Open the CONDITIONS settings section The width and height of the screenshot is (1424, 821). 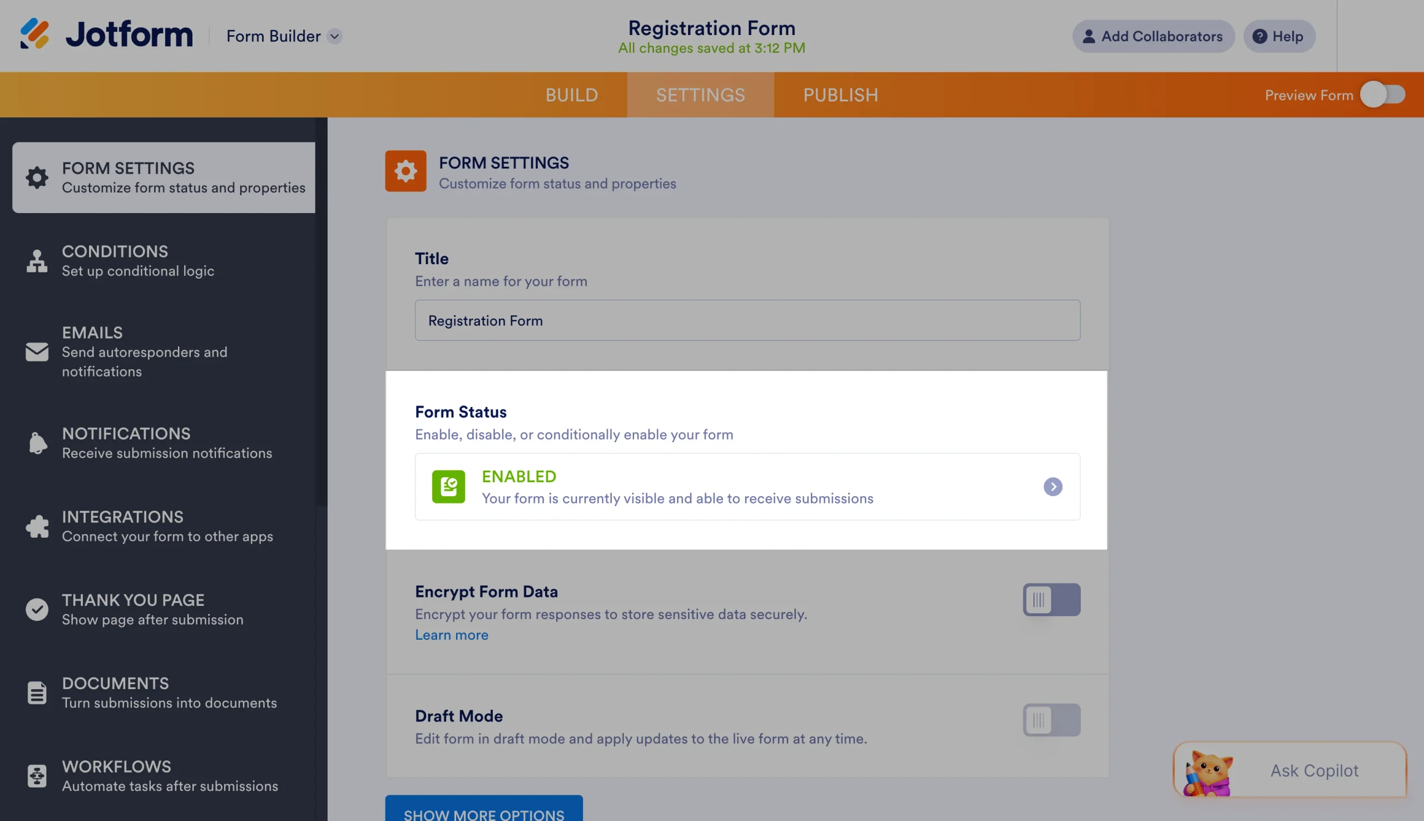tap(164, 261)
